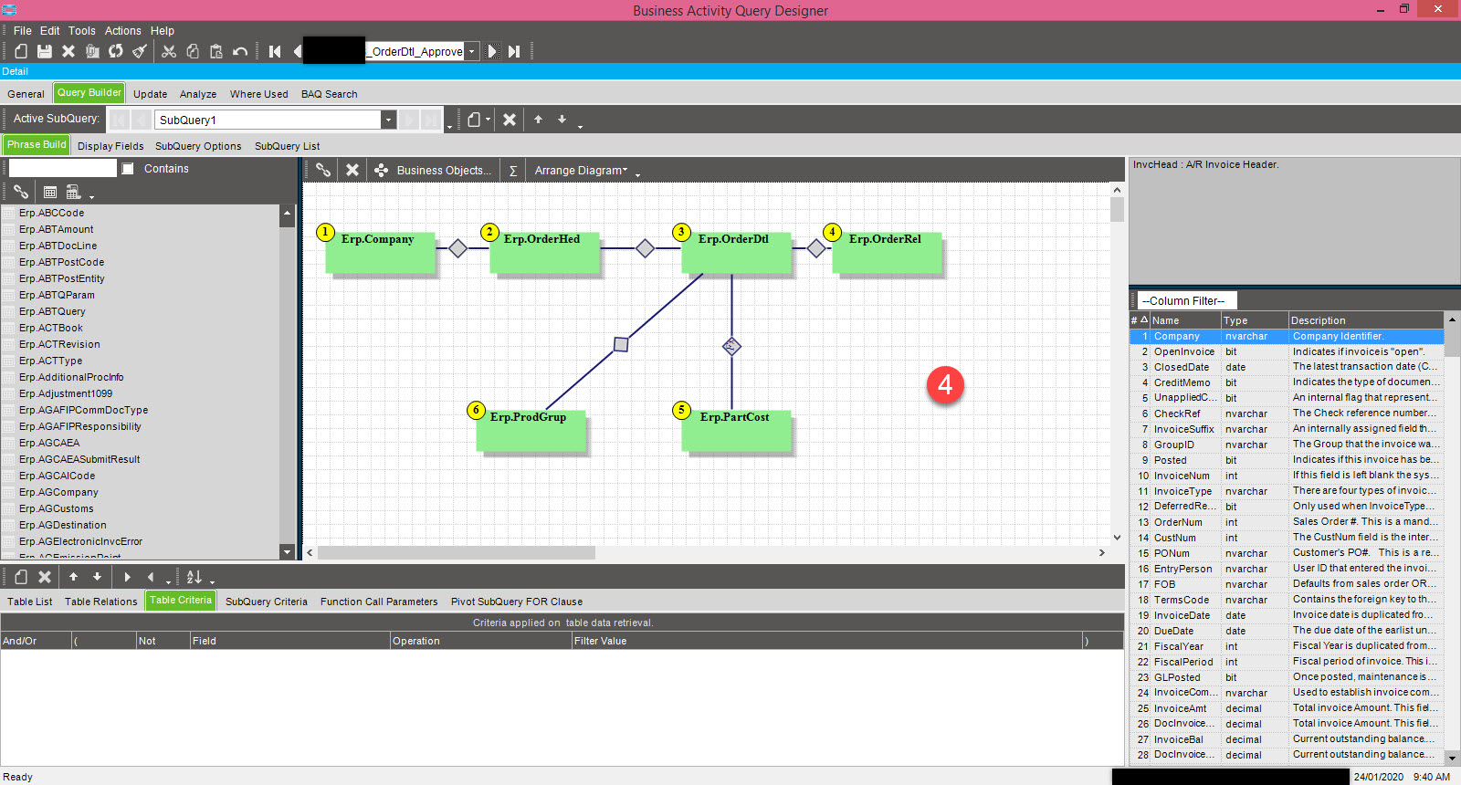Select the DueDate row in the column list
The image size is (1461, 785).
tap(1287, 631)
